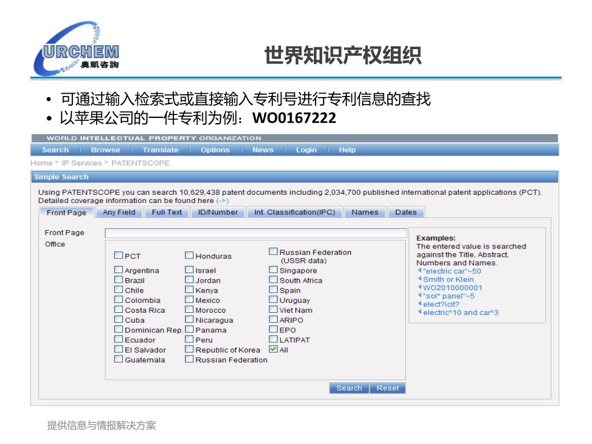Click the Search button below offices
Screen dimensions: 592x444
click(349, 388)
